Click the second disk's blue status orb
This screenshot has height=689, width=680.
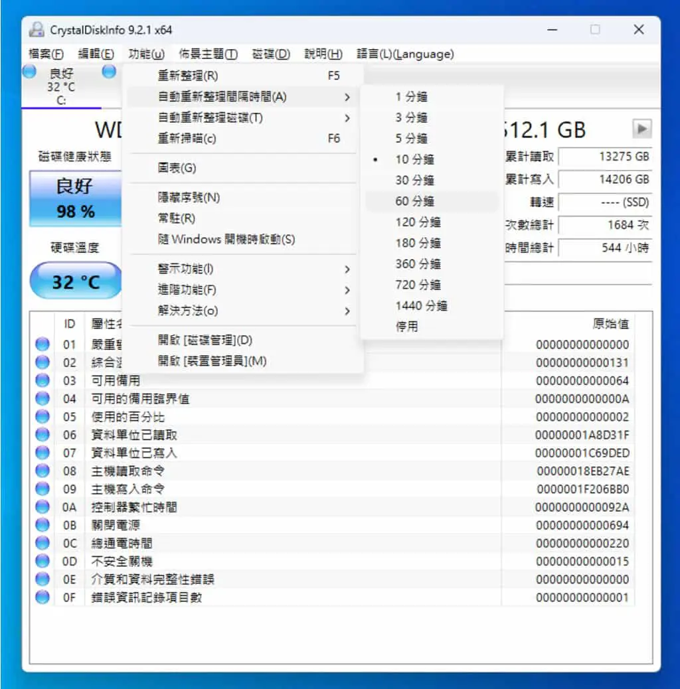tap(109, 71)
